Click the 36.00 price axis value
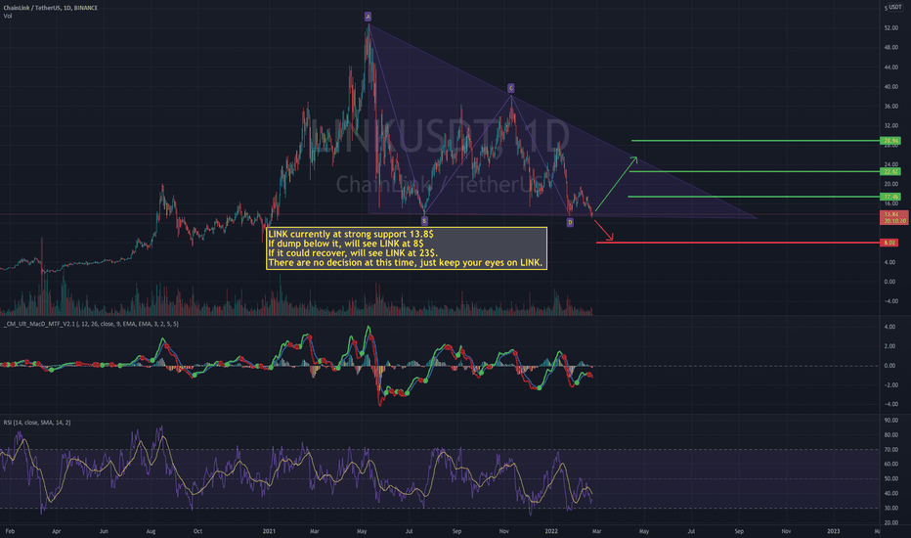 (890, 107)
